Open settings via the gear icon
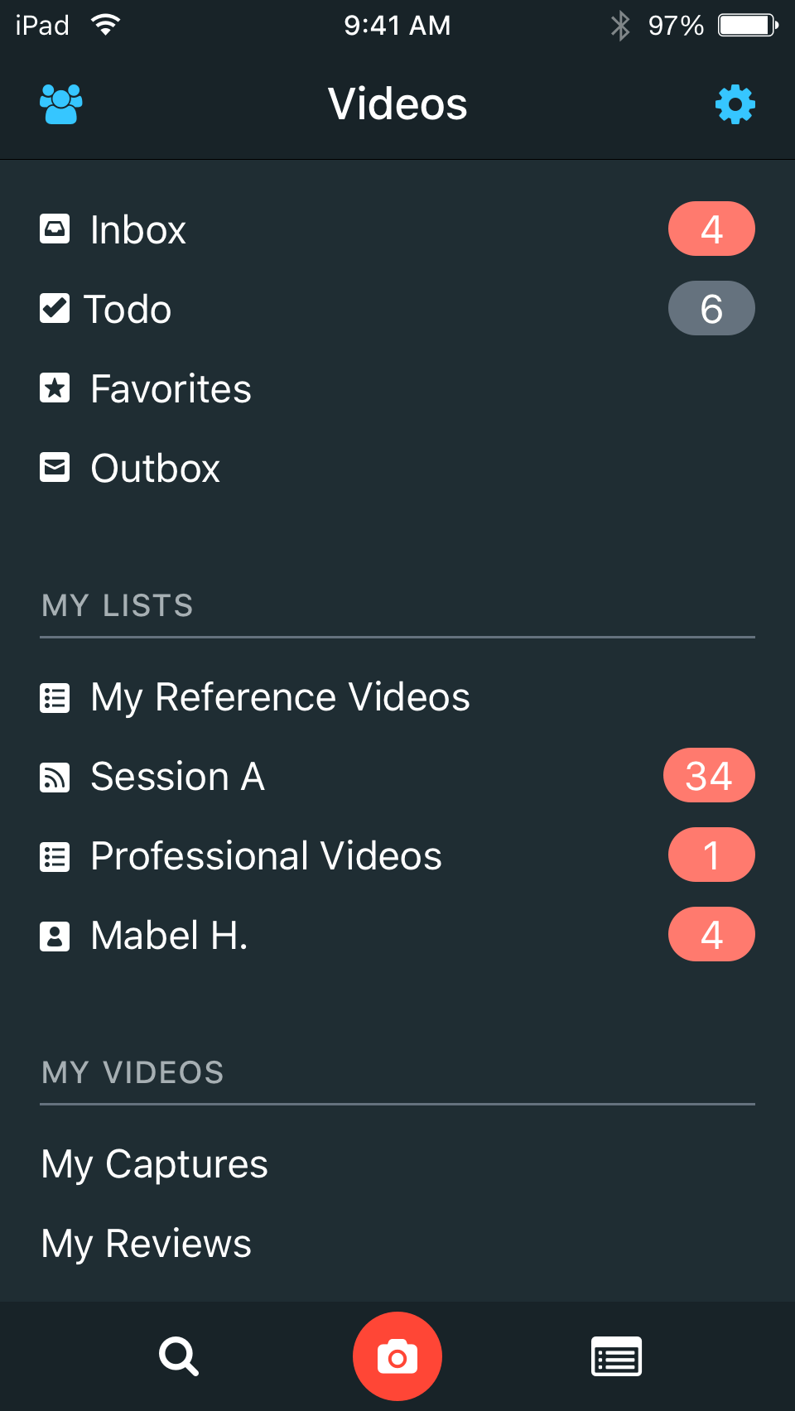This screenshot has width=795, height=1411. click(735, 104)
